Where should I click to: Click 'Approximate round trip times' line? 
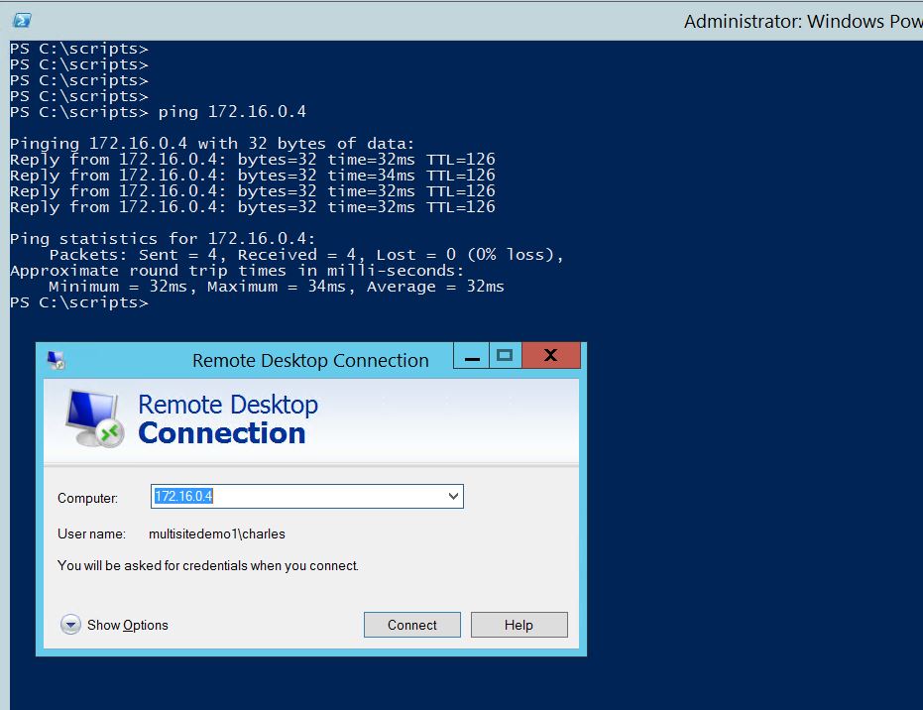237,271
